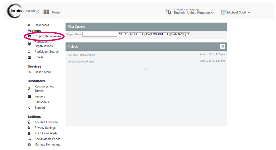
Task: Expand the Michael Scott user menu
Action: 239,12
